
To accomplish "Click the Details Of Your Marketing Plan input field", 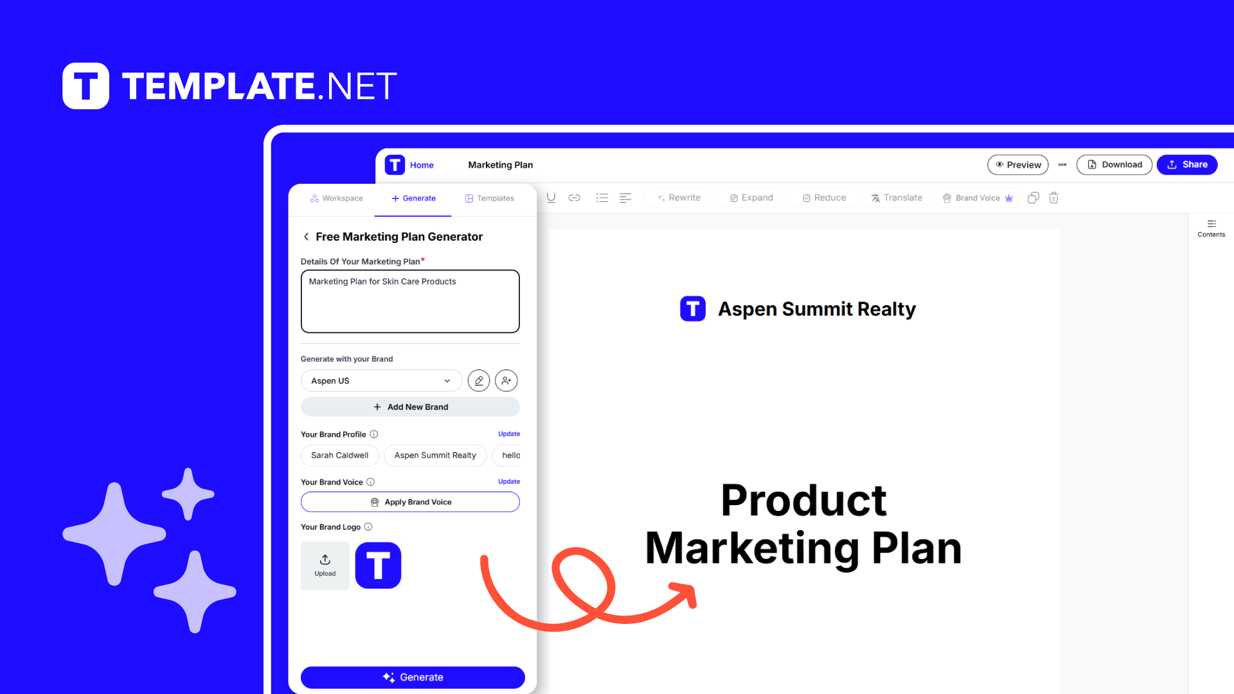I will (410, 301).
